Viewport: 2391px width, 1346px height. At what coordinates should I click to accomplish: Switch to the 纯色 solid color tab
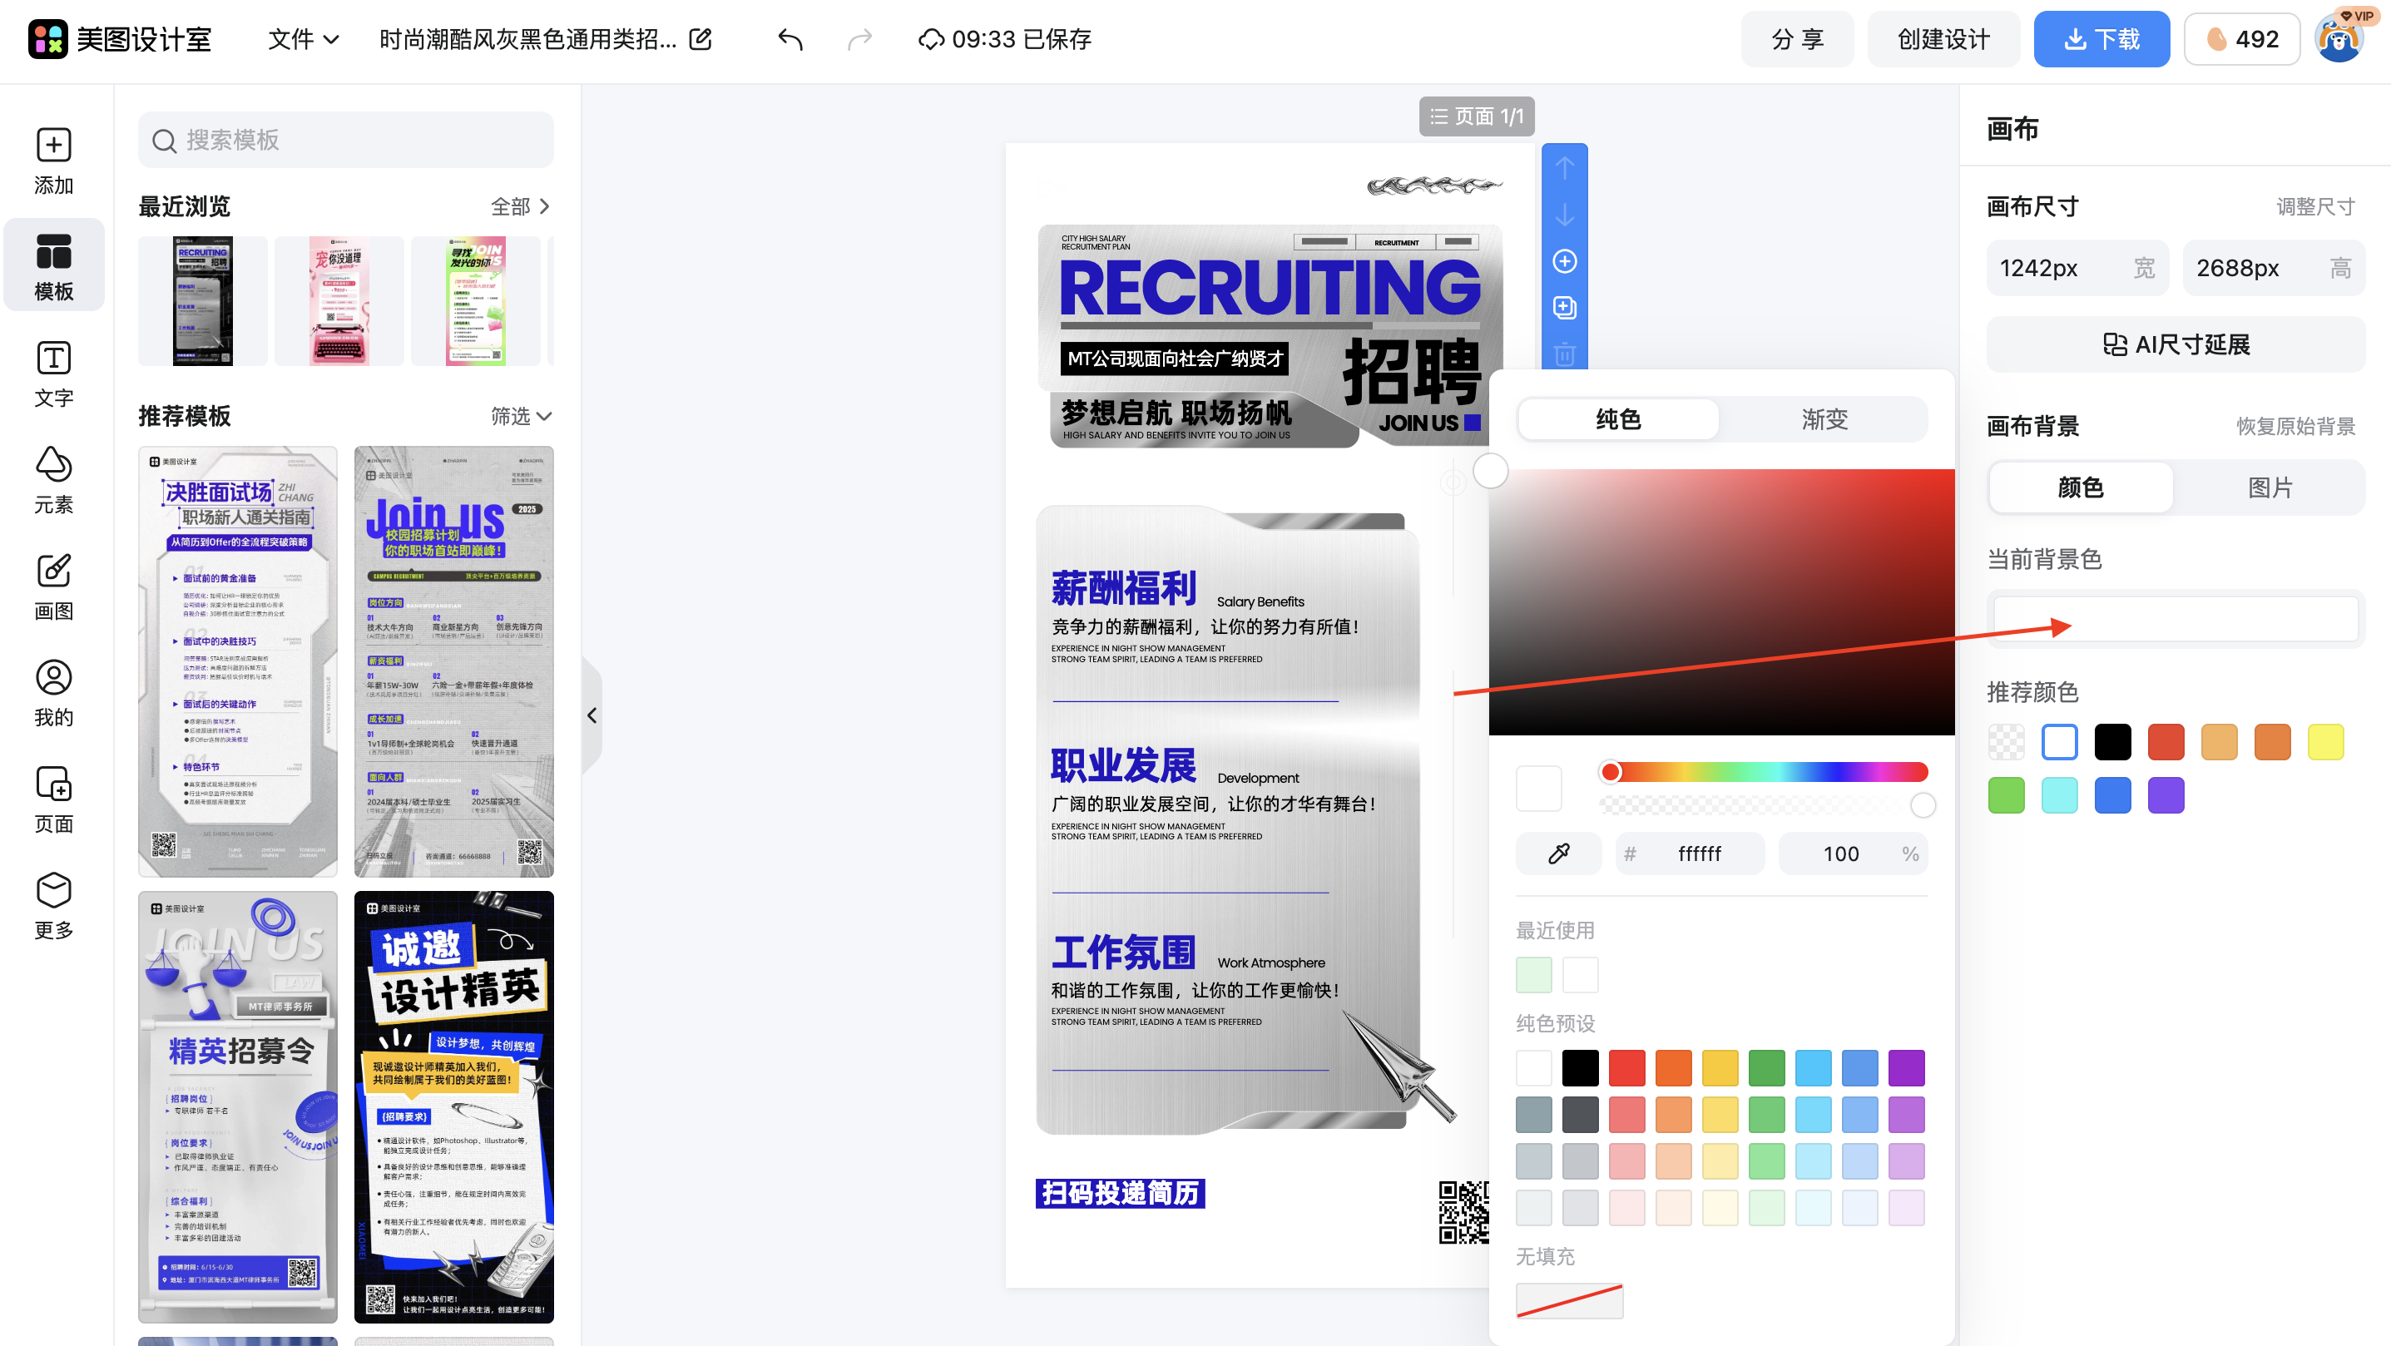click(1618, 418)
